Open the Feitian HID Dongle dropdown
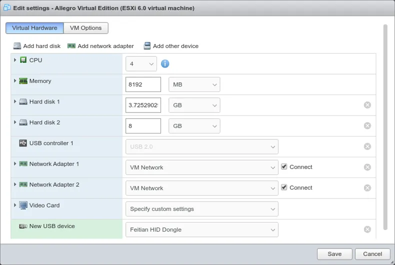This screenshot has width=395, height=265. [x=201, y=230]
